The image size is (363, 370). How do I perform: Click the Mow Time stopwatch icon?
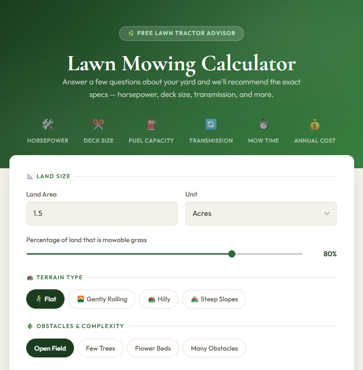click(x=263, y=124)
